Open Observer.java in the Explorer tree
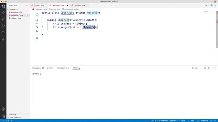The image size is (218, 122). (x=17, y=12)
